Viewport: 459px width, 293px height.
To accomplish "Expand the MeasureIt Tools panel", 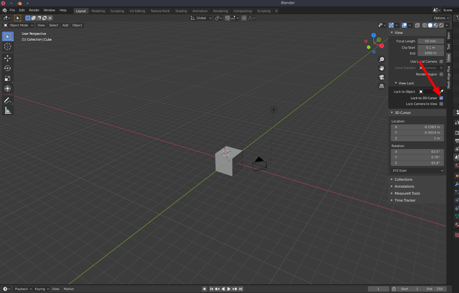I will [x=392, y=193].
